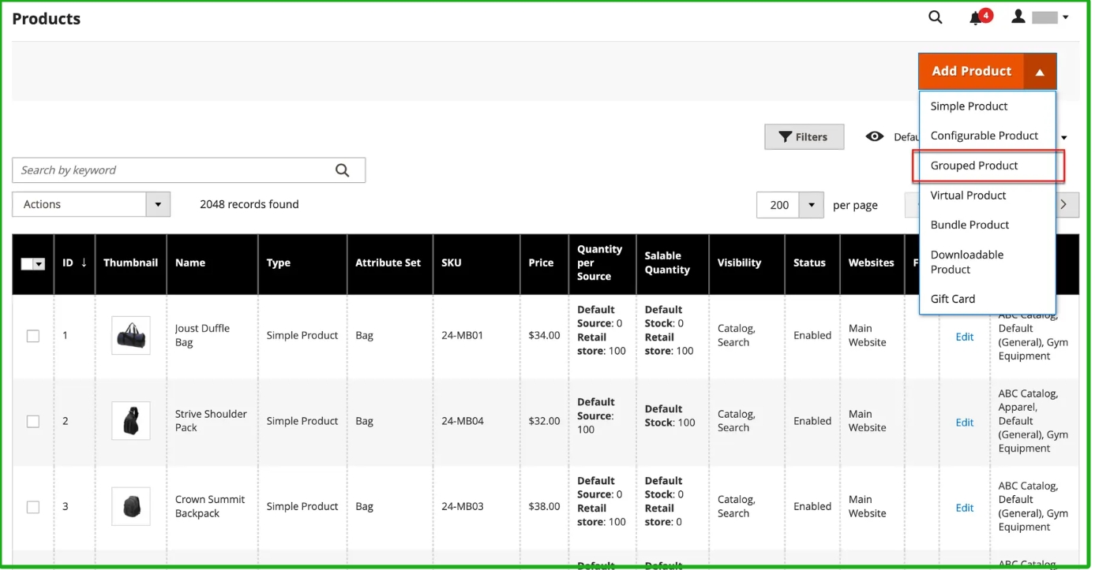Sort by ID column arrow

point(84,263)
